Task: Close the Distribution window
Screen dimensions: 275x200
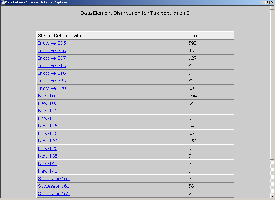Action: point(272,2)
